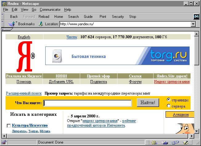Viewport: 201px width, 146px height.
Task: Open the Литература subcategory link
Action: pos(19,131)
